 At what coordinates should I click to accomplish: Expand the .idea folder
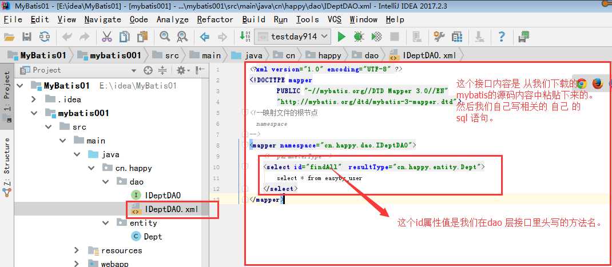[34, 99]
